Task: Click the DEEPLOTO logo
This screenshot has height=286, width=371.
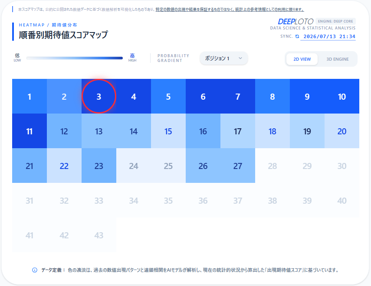Action: tap(295, 22)
